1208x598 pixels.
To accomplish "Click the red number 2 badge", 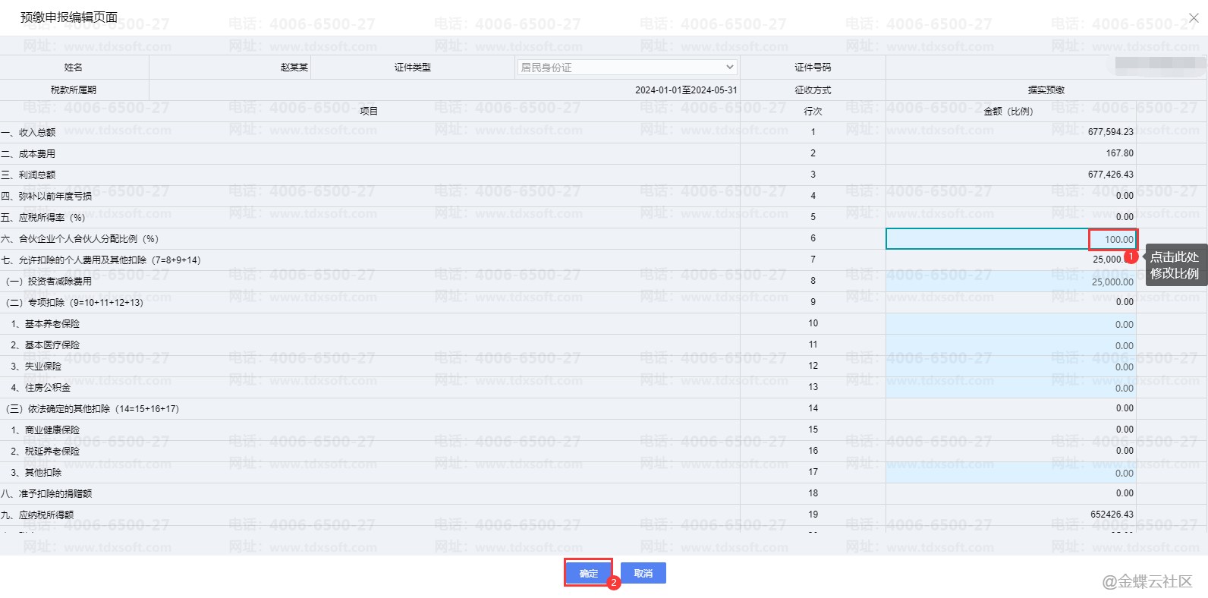I will point(614,583).
